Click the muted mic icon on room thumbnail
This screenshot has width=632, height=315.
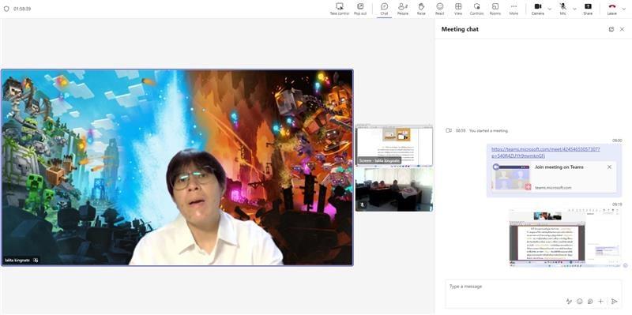[x=362, y=205]
